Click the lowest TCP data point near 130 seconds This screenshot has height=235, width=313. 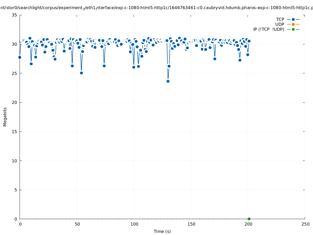[x=168, y=81]
